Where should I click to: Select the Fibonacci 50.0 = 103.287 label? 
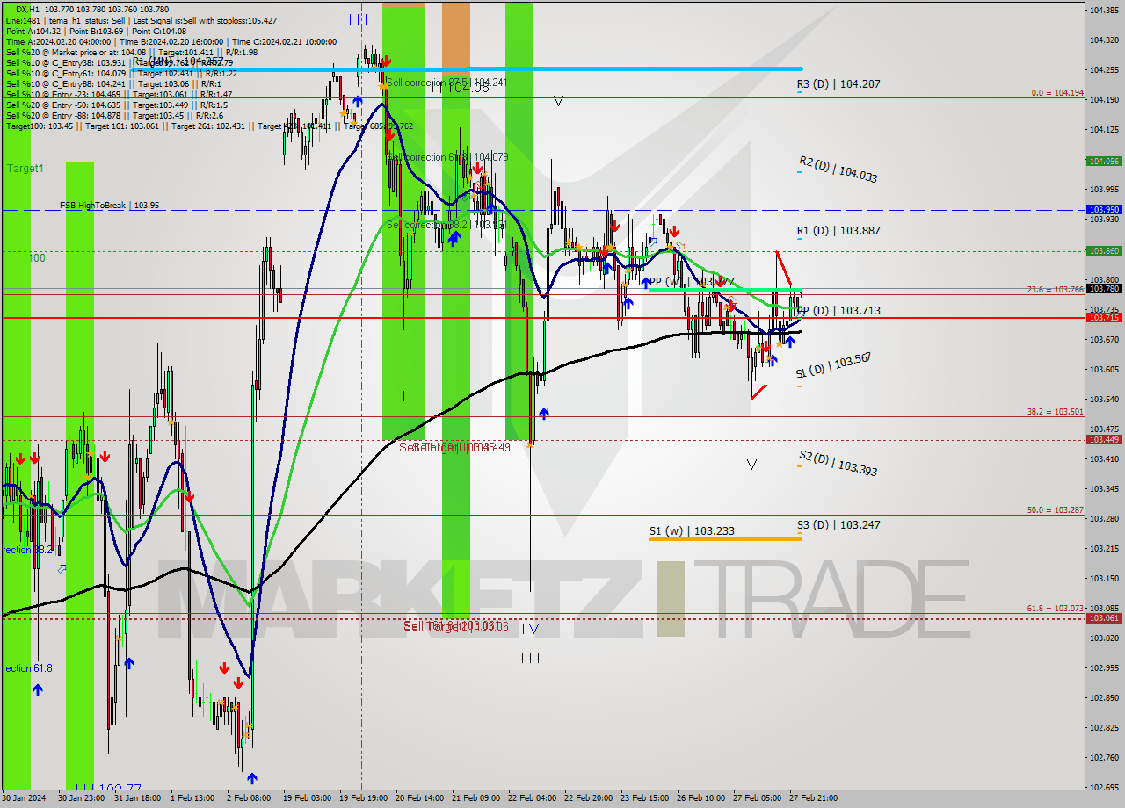pyautogui.click(x=1056, y=509)
